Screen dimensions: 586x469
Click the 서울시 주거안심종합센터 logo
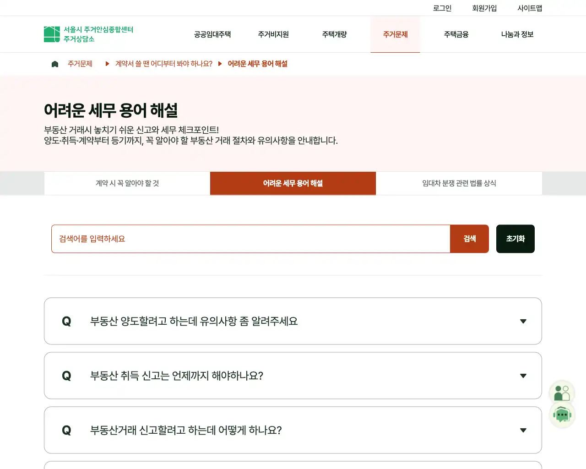click(88, 34)
